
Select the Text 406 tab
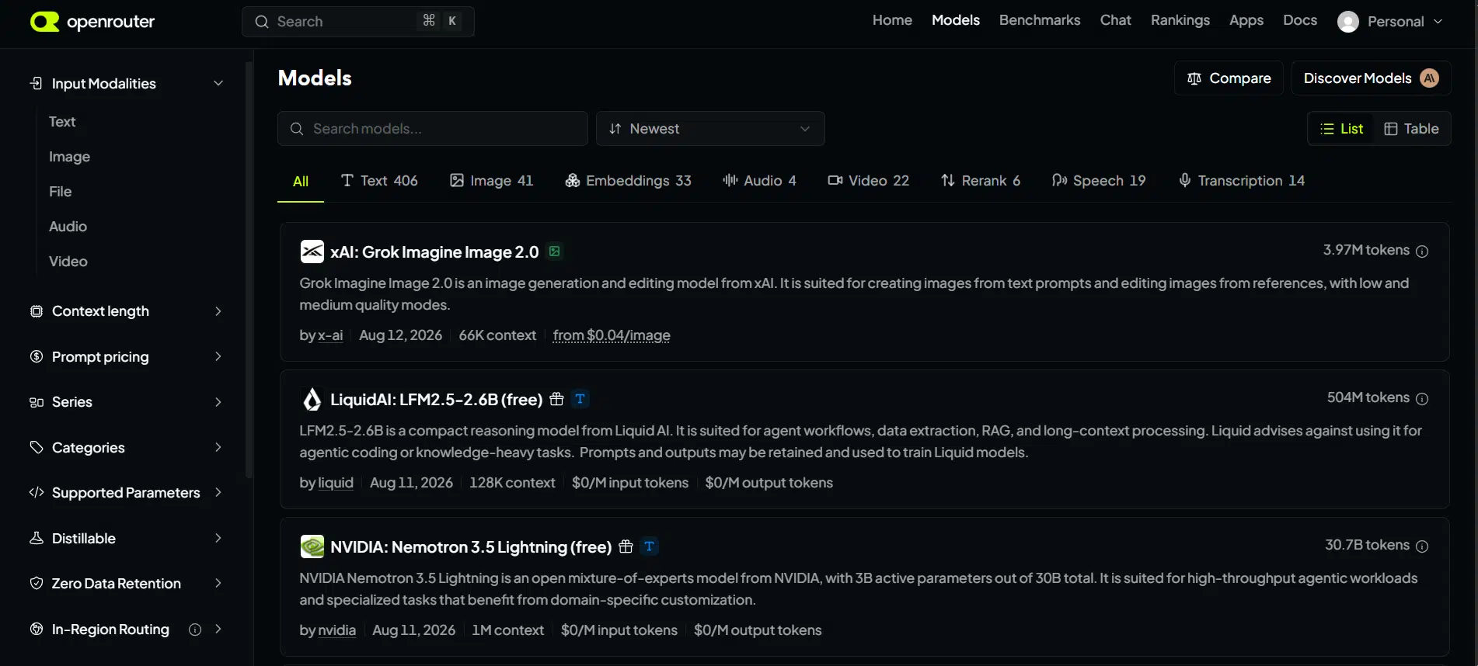tap(379, 181)
